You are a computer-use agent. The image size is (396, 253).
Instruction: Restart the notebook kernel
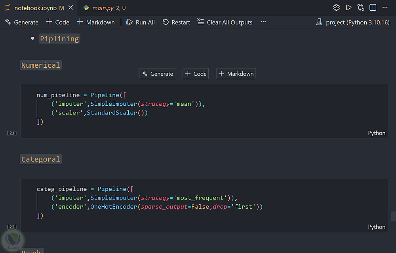point(176,22)
